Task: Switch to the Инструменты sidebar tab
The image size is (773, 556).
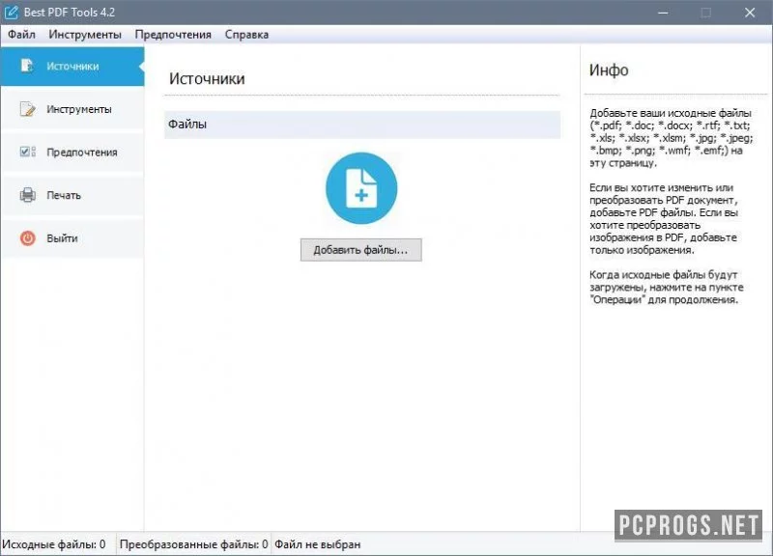Action: click(x=72, y=109)
